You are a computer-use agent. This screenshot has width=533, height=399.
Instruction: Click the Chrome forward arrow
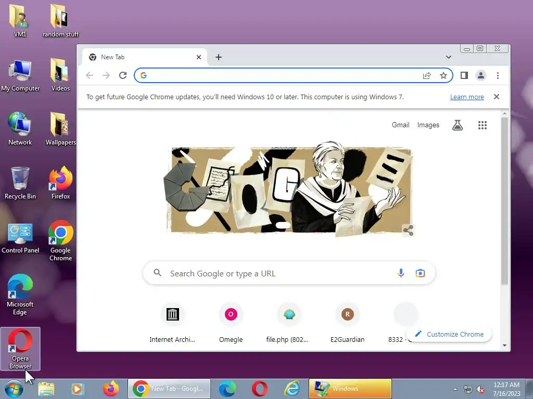click(x=106, y=75)
